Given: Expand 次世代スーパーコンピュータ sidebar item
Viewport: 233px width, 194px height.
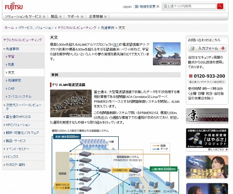Looking at the screenshot, I should click(x=23, y=107).
